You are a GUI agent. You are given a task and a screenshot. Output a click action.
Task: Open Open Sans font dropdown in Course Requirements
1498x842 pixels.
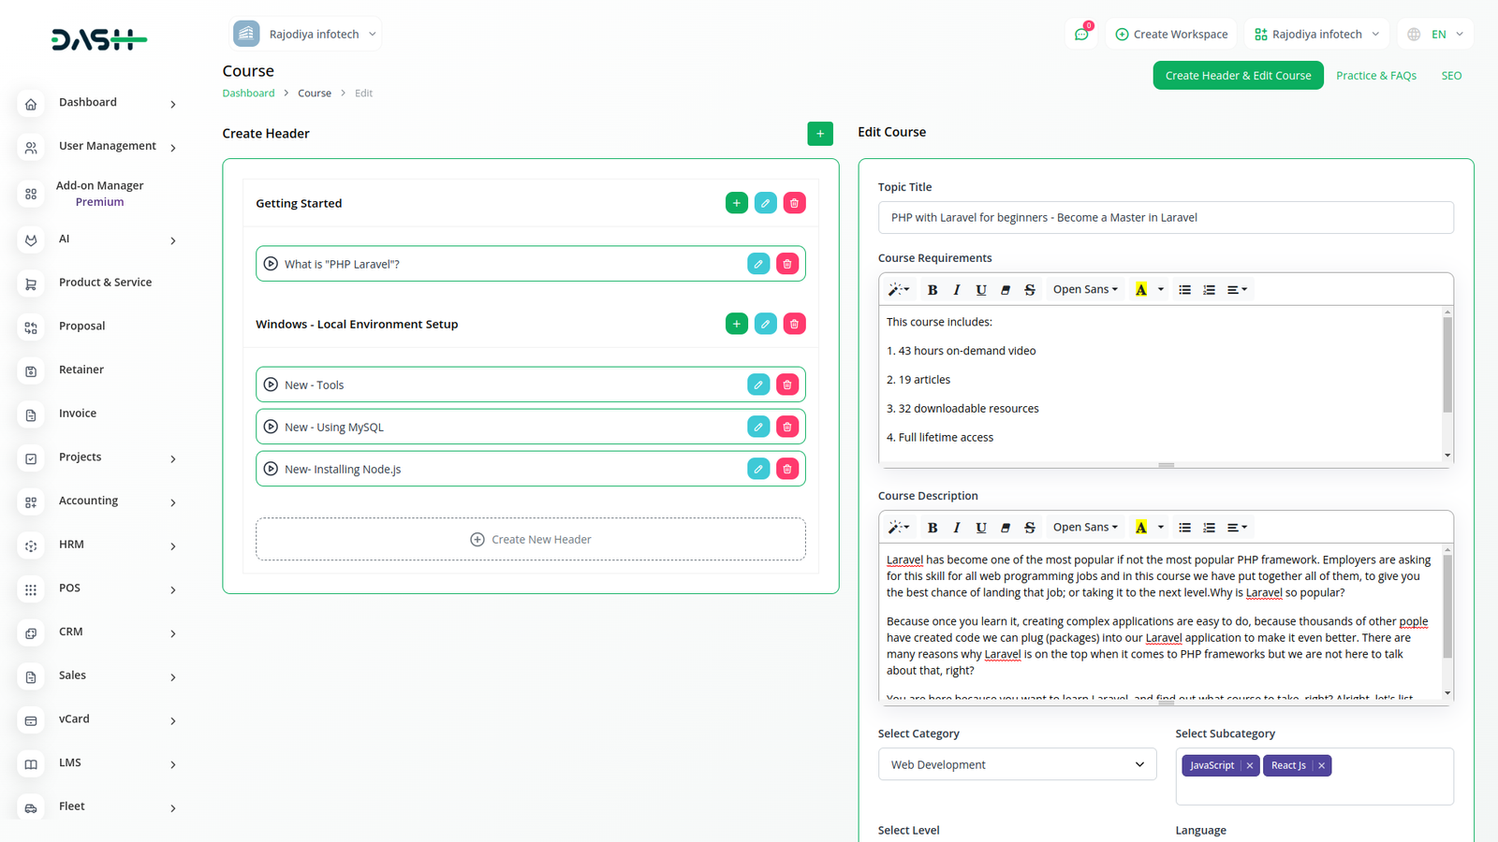tap(1084, 290)
